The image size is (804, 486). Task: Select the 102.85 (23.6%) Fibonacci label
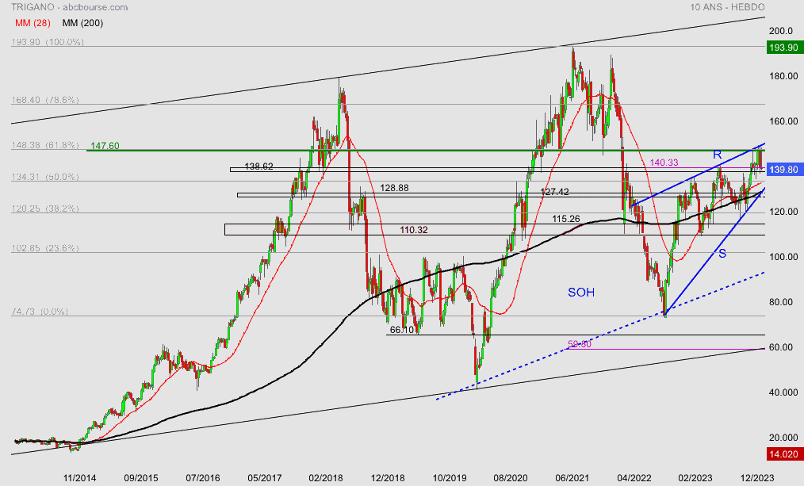point(45,248)
